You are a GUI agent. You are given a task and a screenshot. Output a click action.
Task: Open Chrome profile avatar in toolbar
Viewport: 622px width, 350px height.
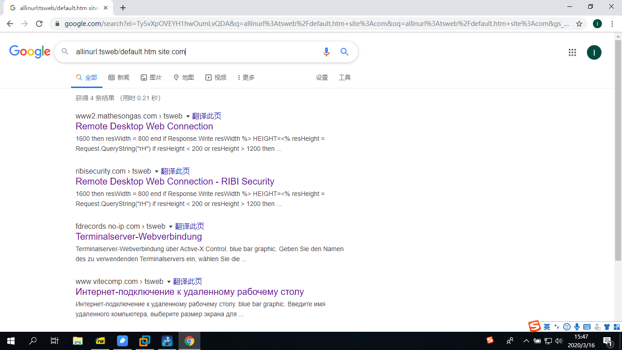pyautogui.click(x=597, y=24)
